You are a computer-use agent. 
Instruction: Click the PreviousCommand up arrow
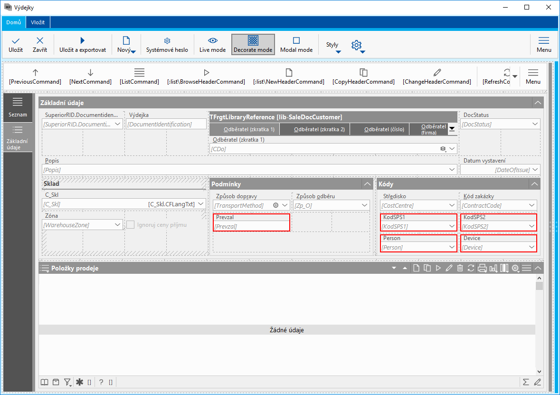[35, 73]
